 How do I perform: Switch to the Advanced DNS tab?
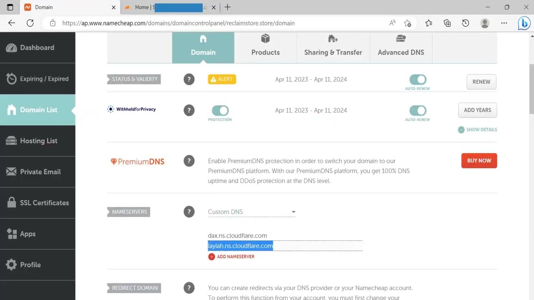coord(401,47)
